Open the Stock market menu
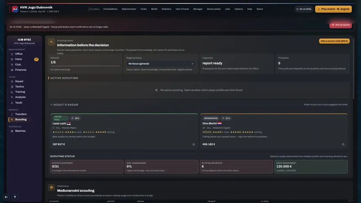This screenshot has height=203, width=361. click(x=213, y=9)
